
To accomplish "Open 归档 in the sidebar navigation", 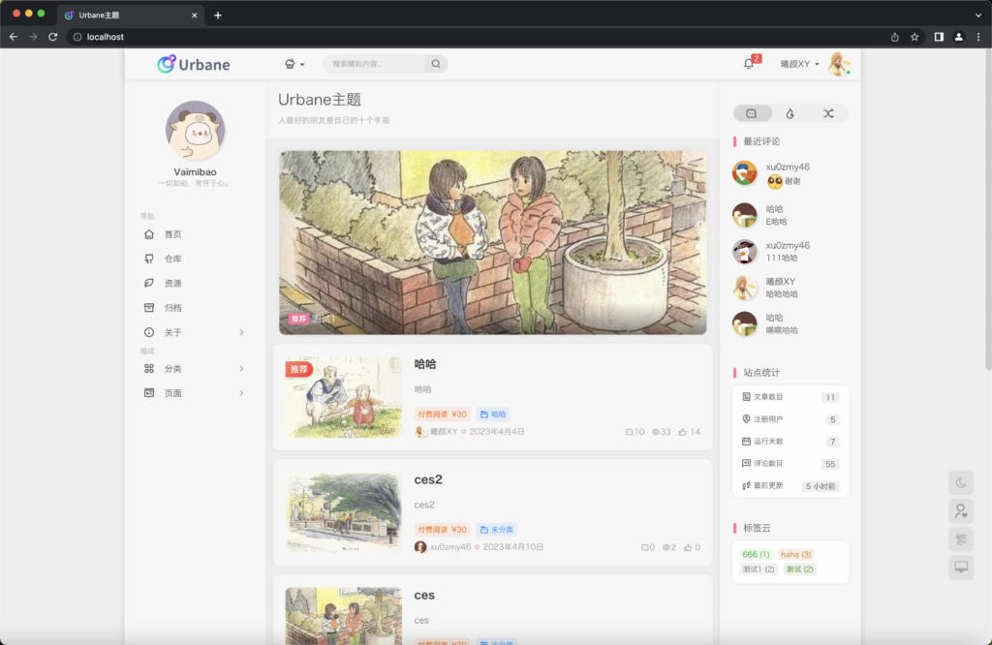I will (172, 308).
